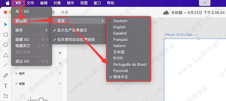Image resolution: width=226 pixels, height=101 pixels.
Task: Expand the 语言 submenu
Action: coord(78,21)
